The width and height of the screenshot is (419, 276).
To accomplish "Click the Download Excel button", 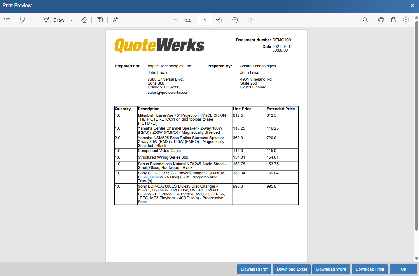I will tap(292, 269).
